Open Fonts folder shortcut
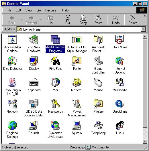The image size is (149, 151). point(77,61)
